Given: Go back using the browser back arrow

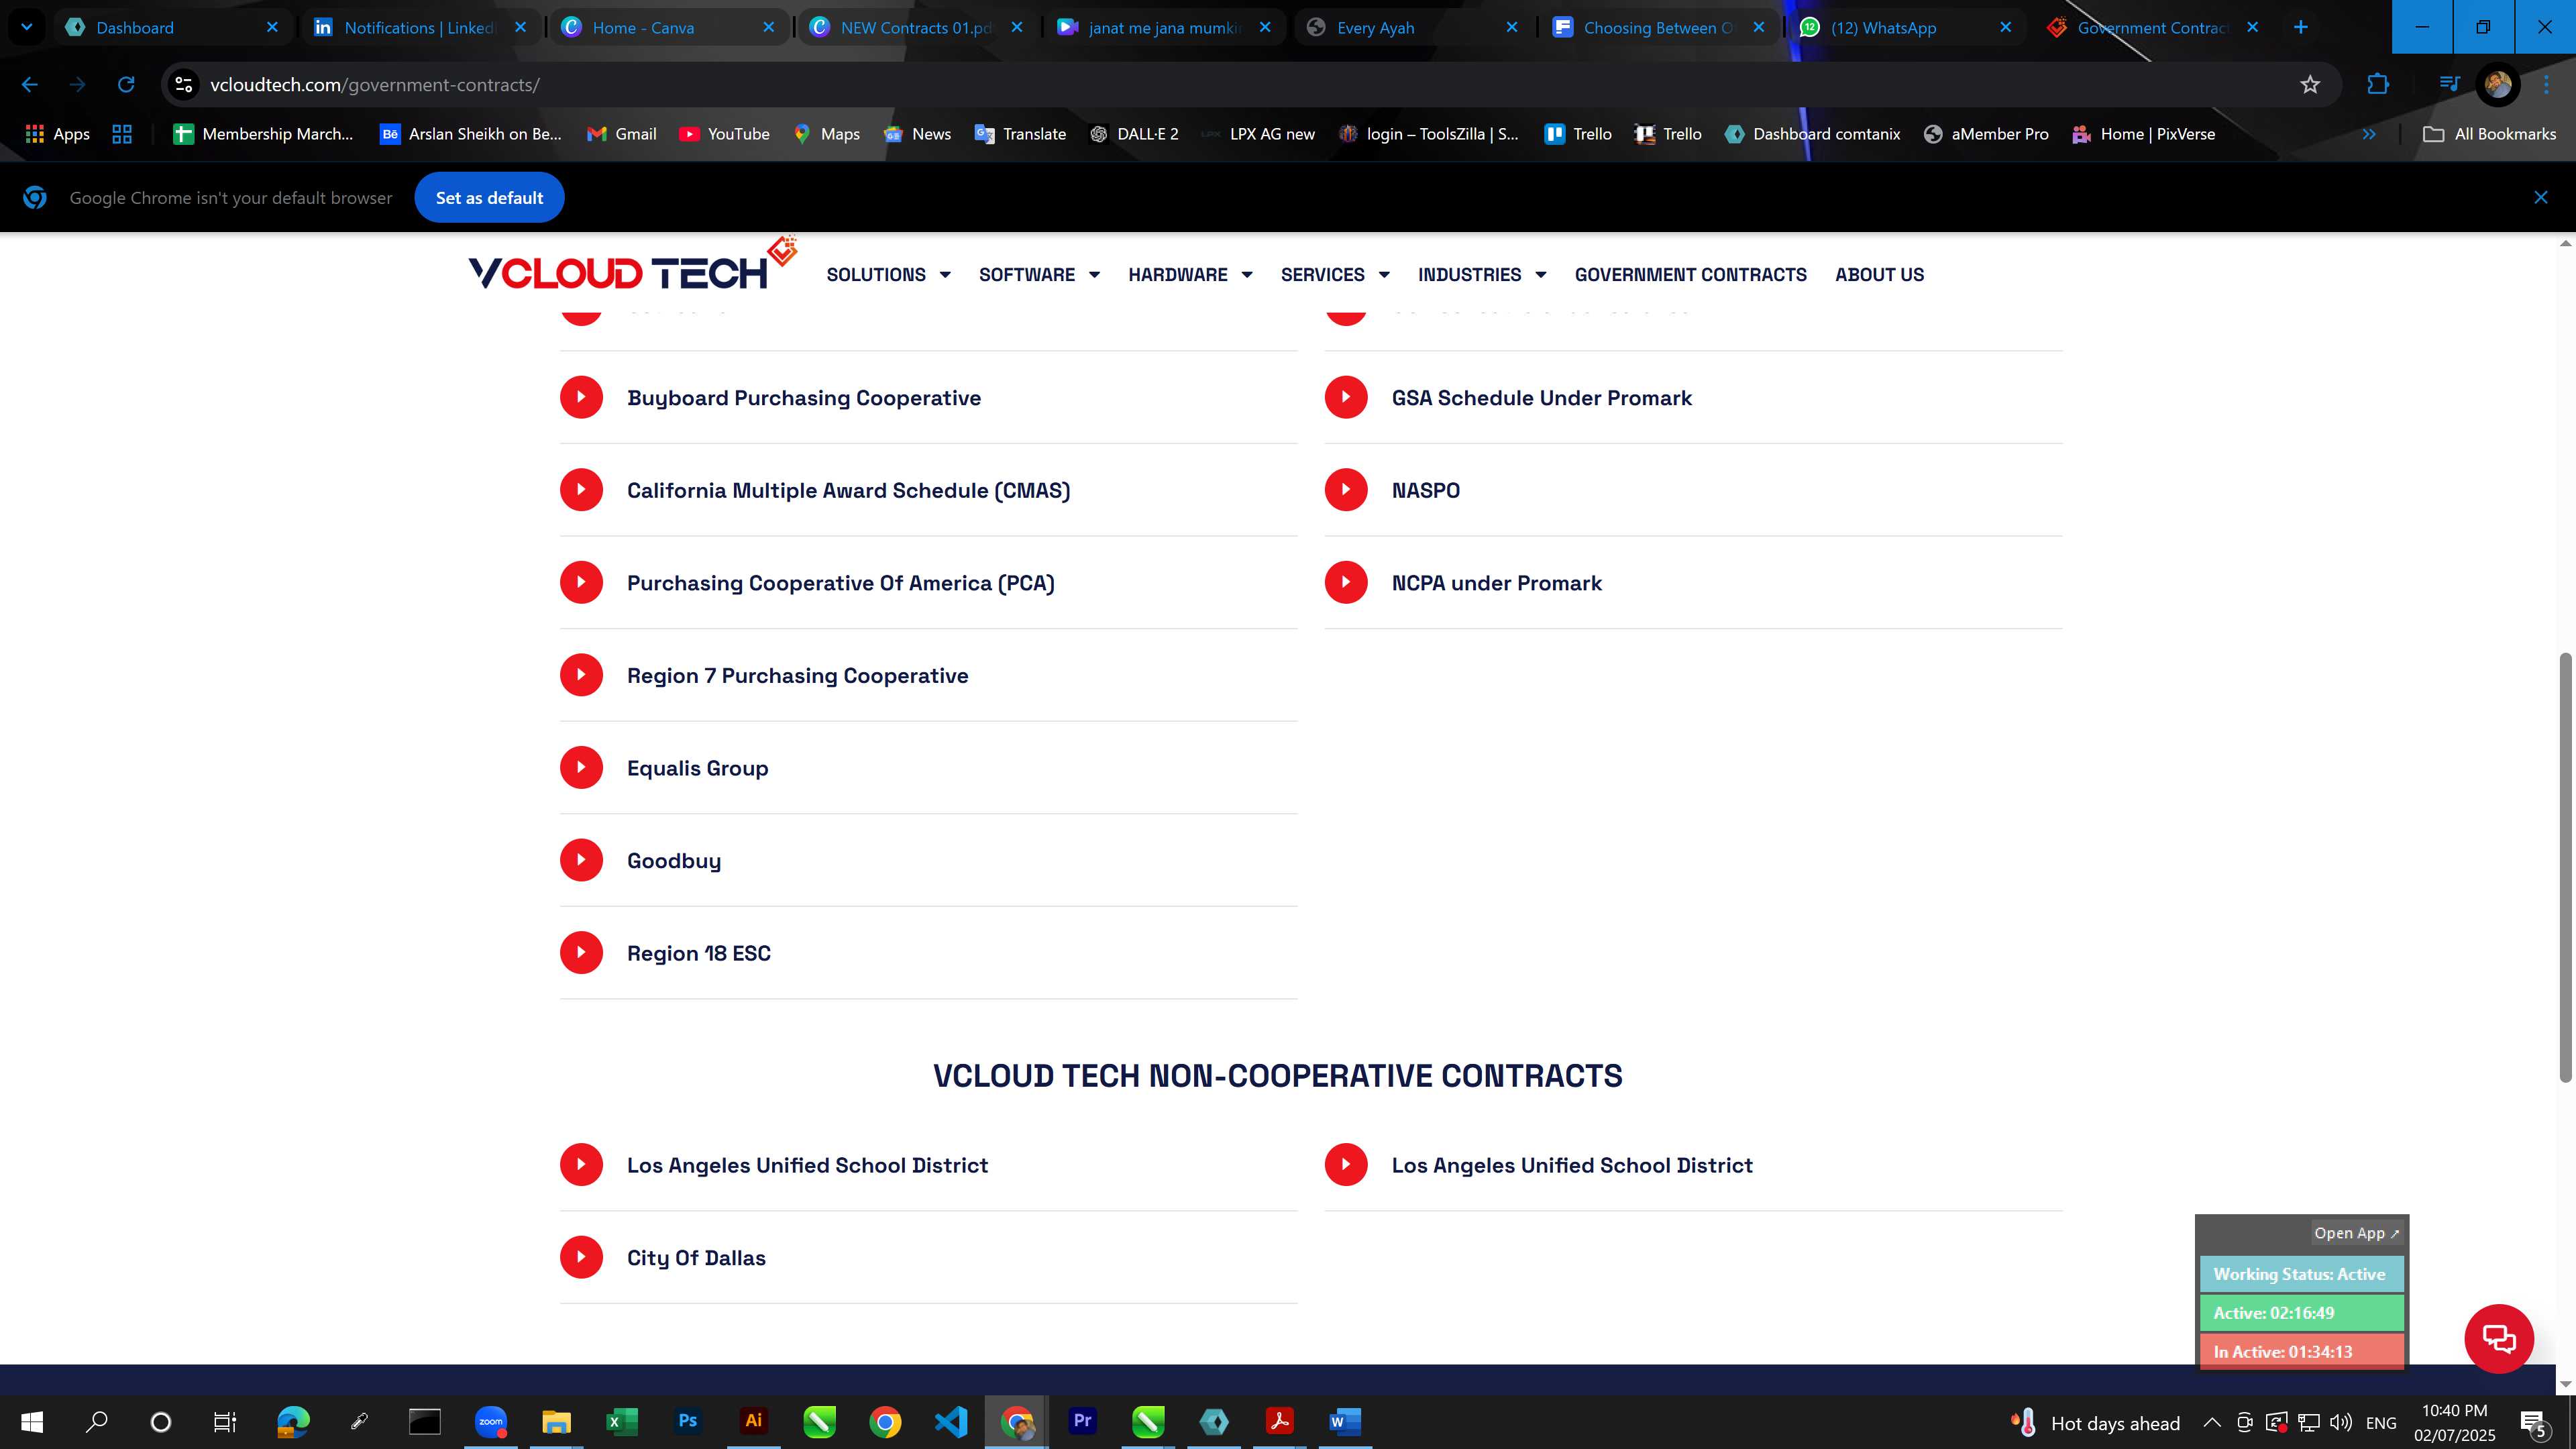Looking at the screenshot, I should tap(30, 85).
